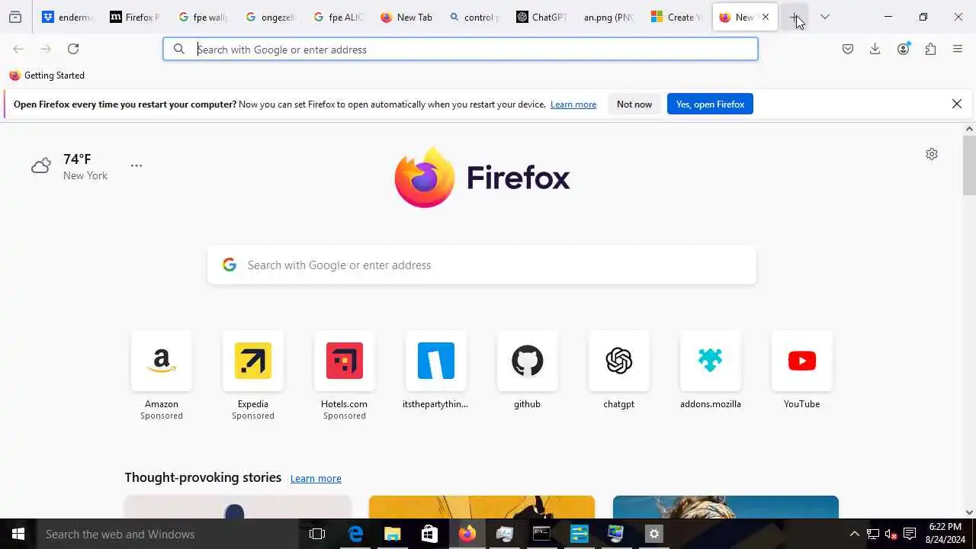Open the second story card with yellow image
The height and width of the screenshot is (549, 976).
tap(482, 507)
